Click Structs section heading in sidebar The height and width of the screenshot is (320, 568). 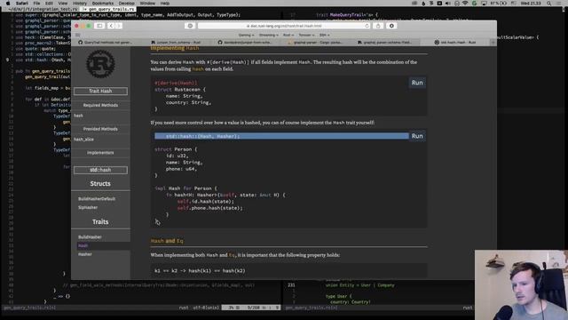pyautogui.click(x=100, y=184)
